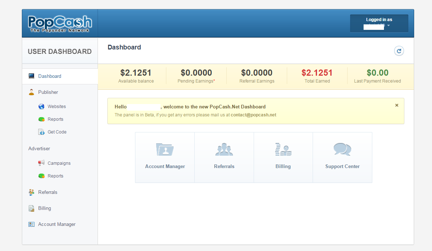This screenshot has width=432, height=251.
Task: Click the contact@popcash.net email link
Action: point(253,115)
